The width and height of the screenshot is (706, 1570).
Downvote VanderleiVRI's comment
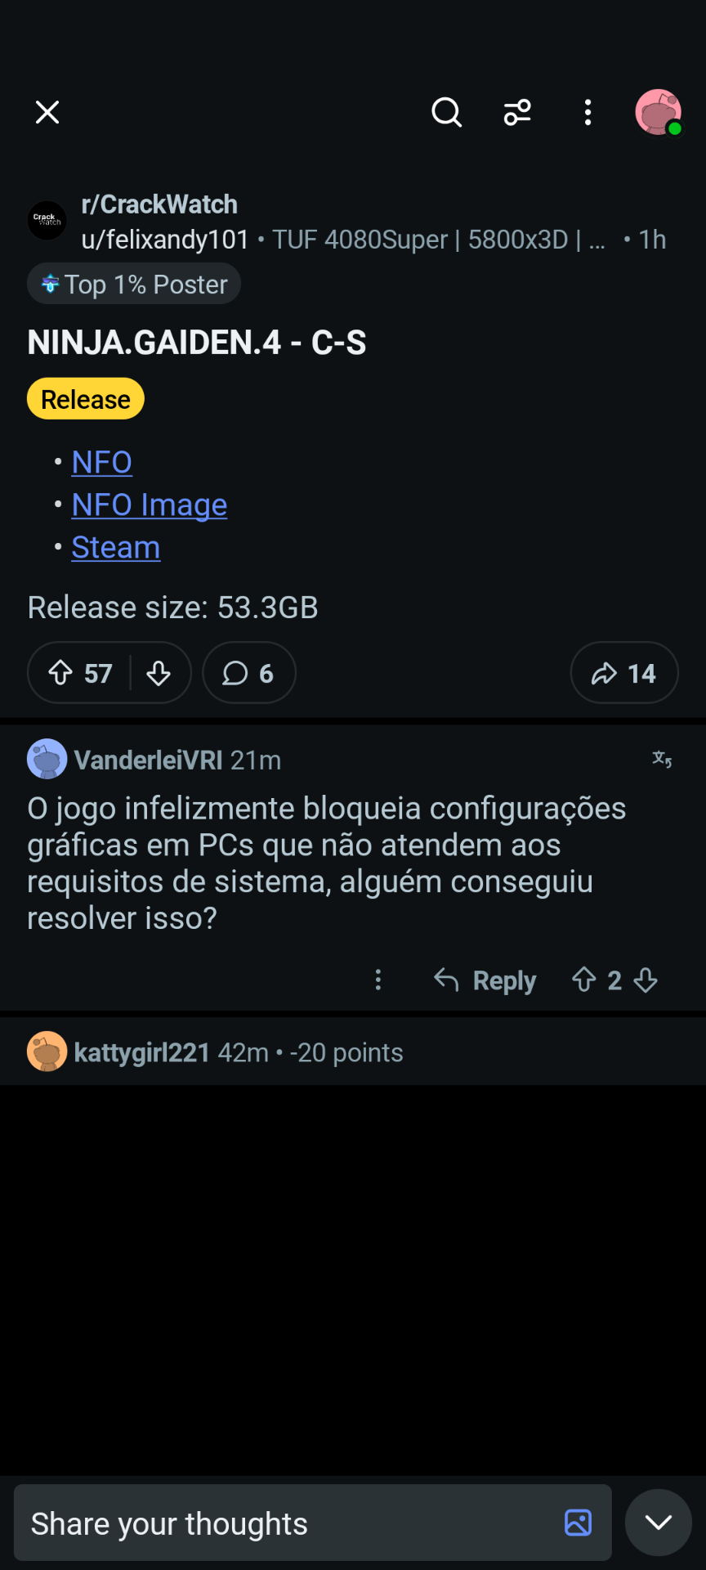(x=646, y=980)
